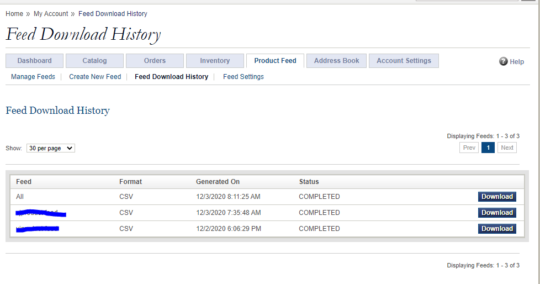
Task: Open the Catalog tab
Action: point(94,61)
